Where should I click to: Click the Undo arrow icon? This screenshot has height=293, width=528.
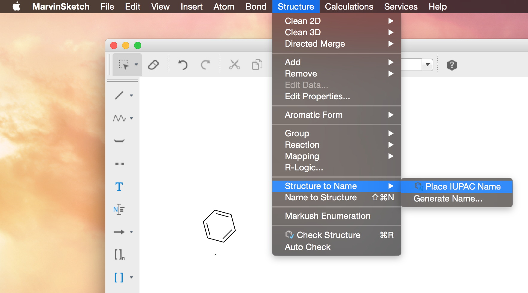183,65
